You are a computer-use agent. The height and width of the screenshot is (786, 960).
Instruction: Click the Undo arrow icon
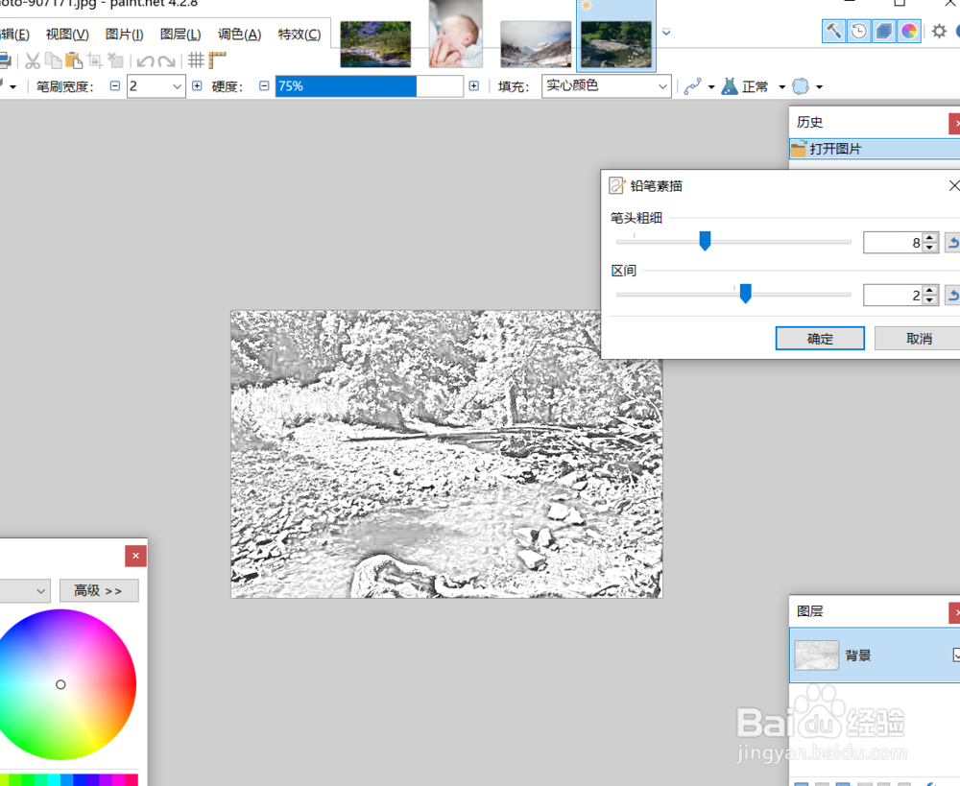tap(144, 61)
